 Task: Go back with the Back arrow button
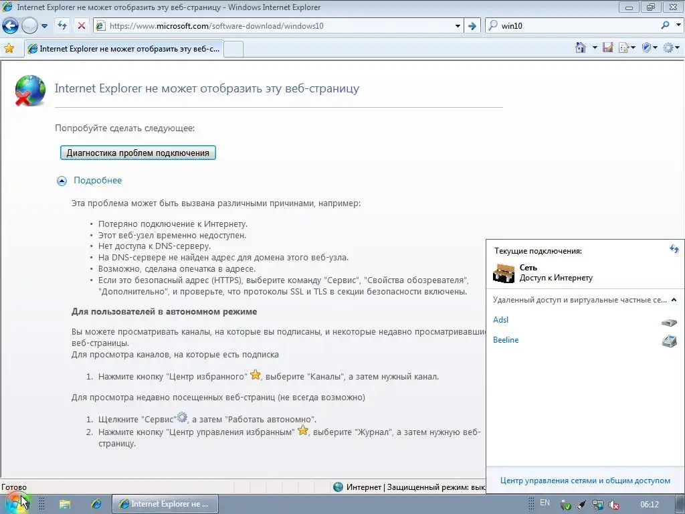click(x=11, y=26)
